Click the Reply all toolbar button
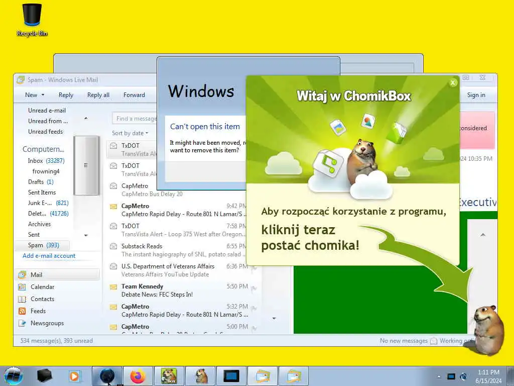The height and width of the screenshot is (386, 514). coord(98,95)
